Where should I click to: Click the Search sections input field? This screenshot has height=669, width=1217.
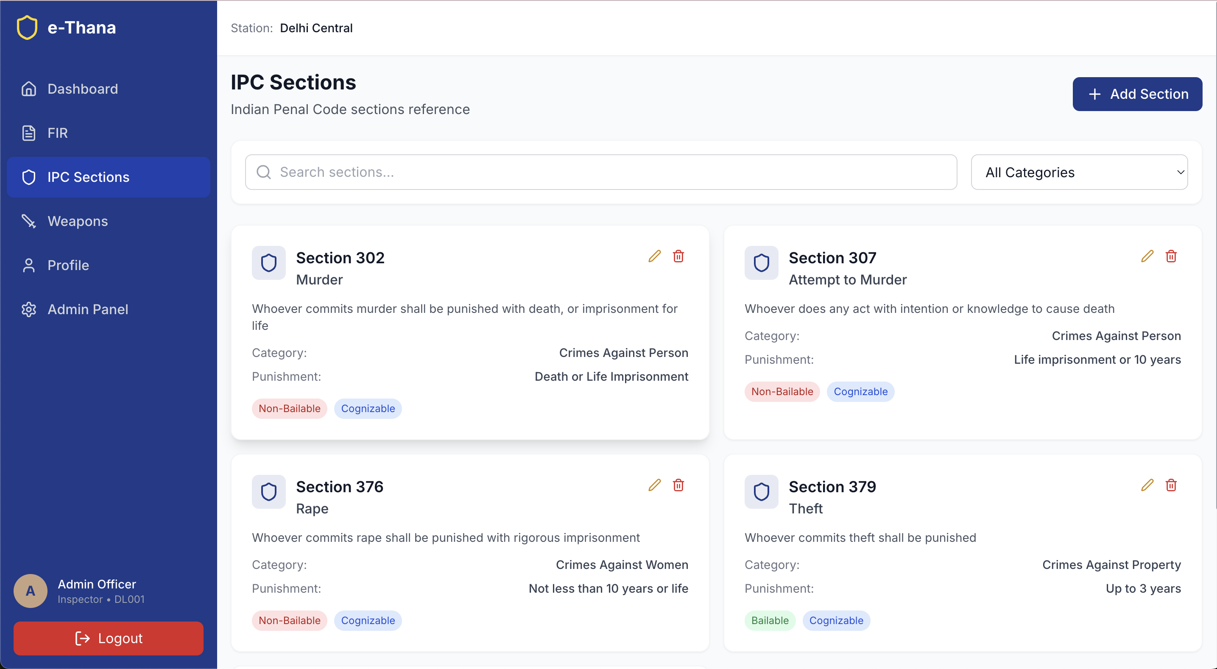pyautogui.click(x=601, y=173)
